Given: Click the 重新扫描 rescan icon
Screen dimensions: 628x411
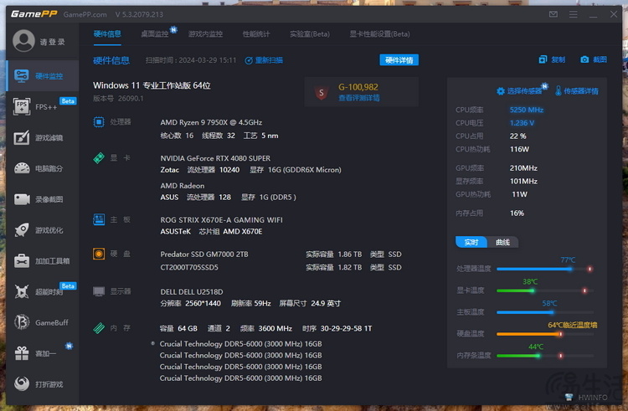Looking at the screenshot, I should [x=249, y=60].
